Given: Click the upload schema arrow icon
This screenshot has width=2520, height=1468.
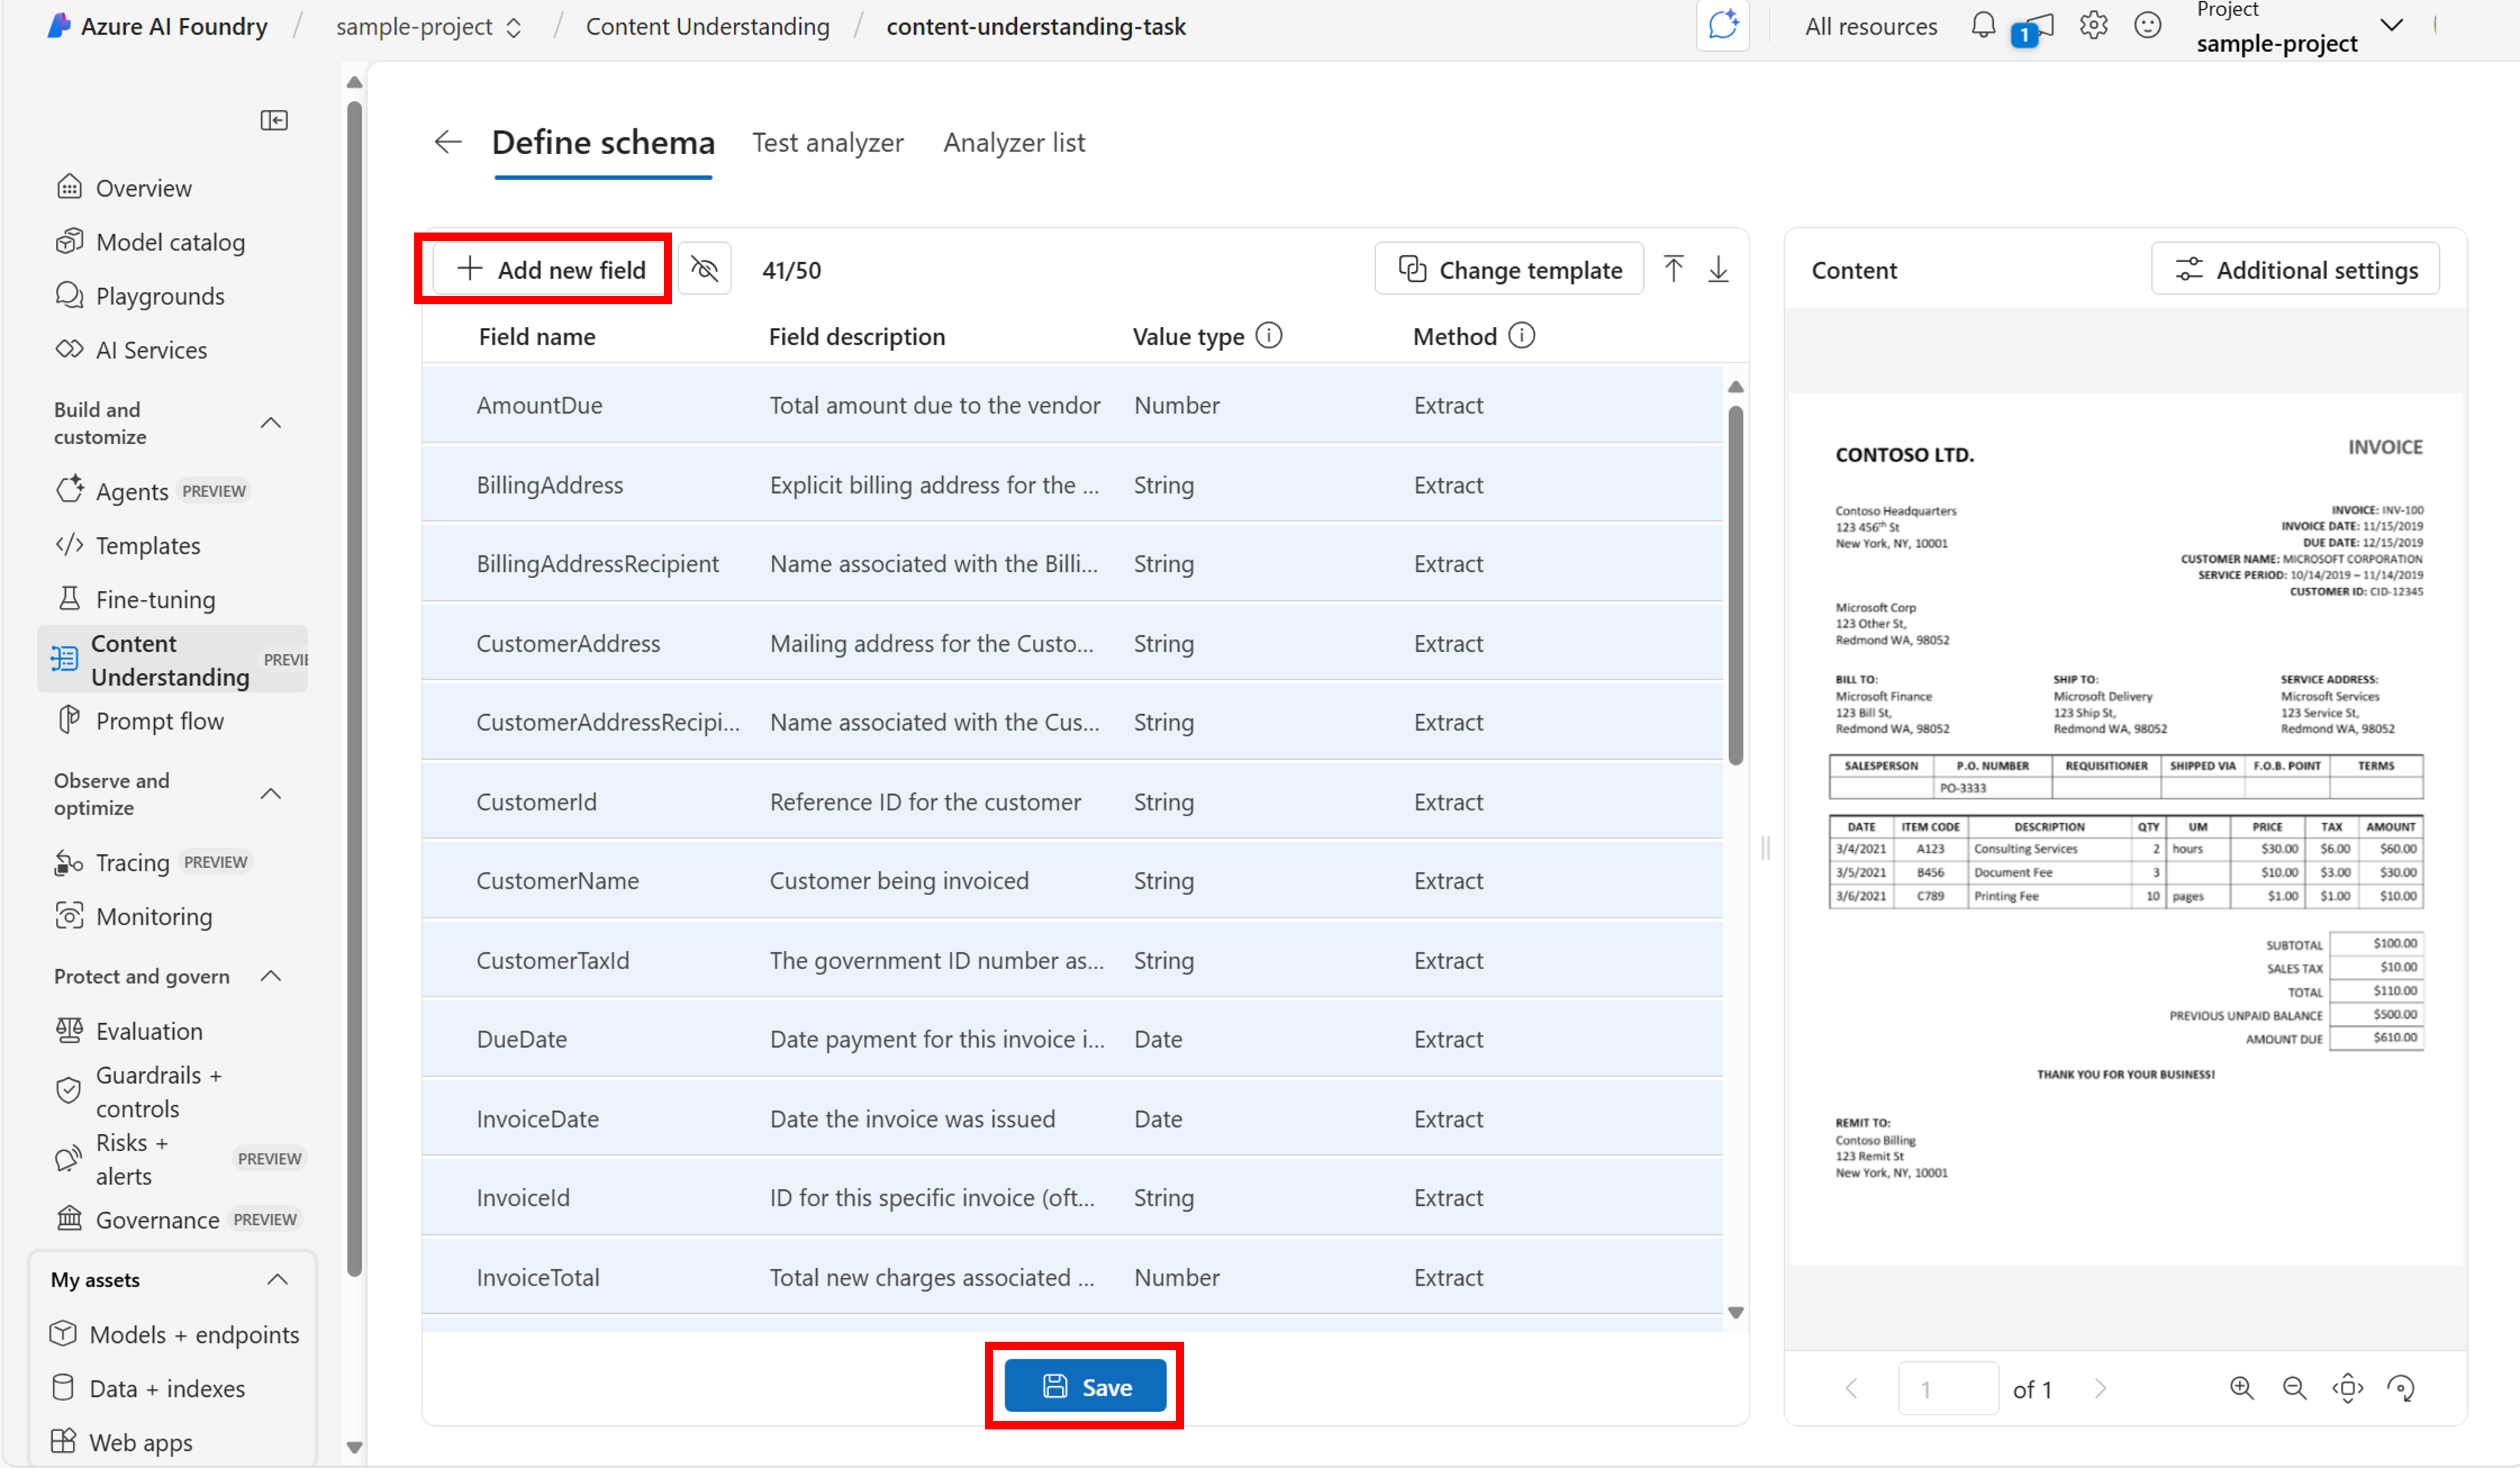Looking at the screenshot, I should [1673, 269].
